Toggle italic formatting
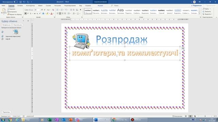 (x=28, y=14)
